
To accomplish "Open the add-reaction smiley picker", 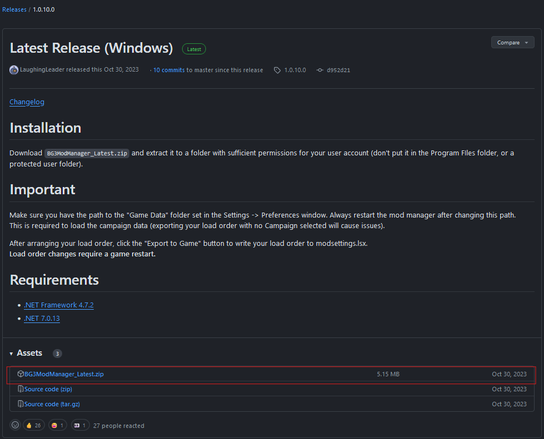I will click(x=15, y=425).
